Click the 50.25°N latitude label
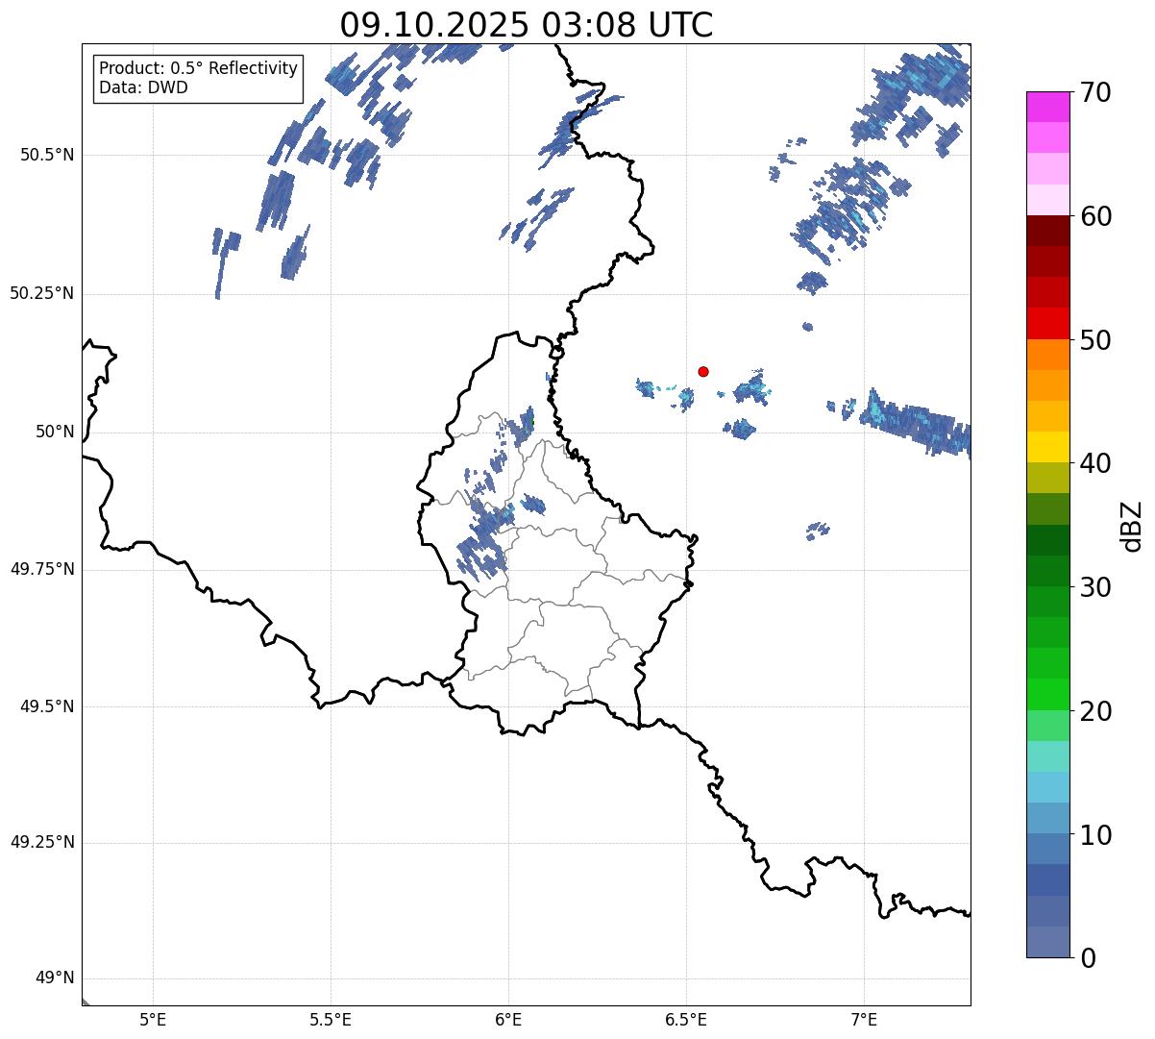Viewport: 1155px width, 1039px height. [42, 294]
